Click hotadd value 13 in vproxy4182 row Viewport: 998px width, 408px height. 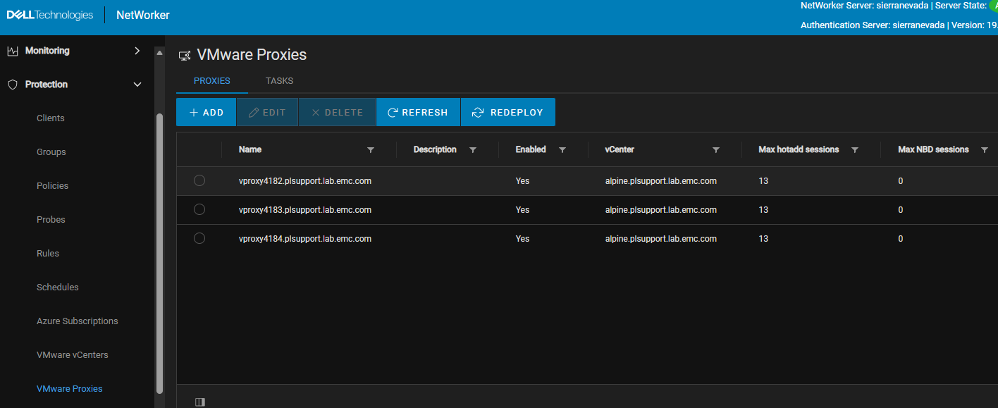[763, 181]
